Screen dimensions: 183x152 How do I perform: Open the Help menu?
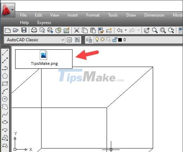tap(24, 23)
